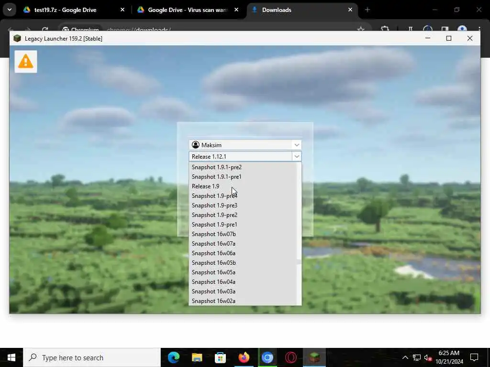Close the test19.7z Google Drive tab

[122, 10]
